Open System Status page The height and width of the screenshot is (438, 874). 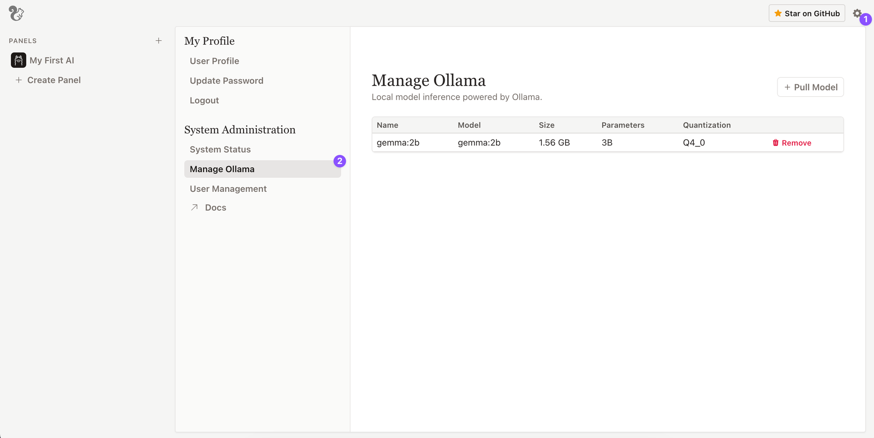pos(220,149)
